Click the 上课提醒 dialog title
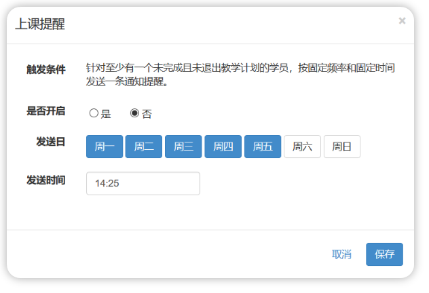This screenshot has height=293, width=429. pyautogui.click(x=40, y=24)
